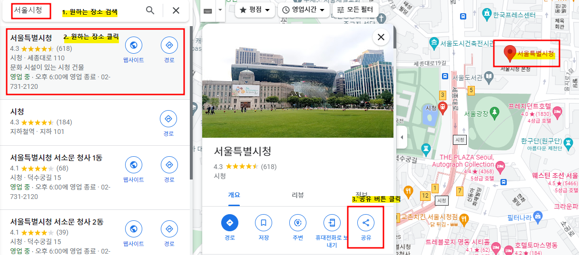Click the 필터나라 shop marker

coord(538,217)
